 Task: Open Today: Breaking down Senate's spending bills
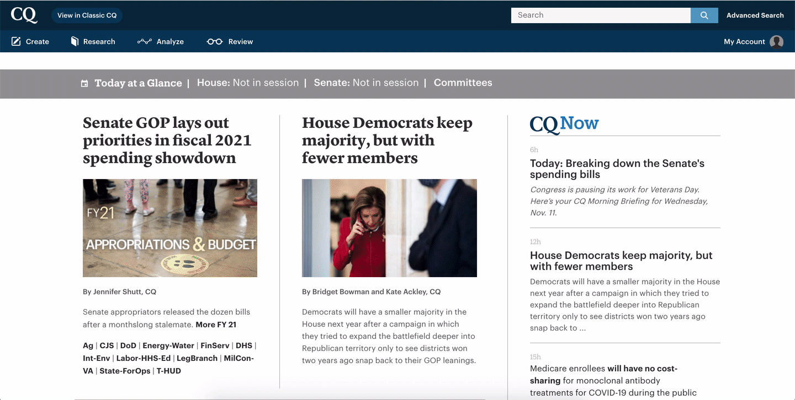pos(617,169)
